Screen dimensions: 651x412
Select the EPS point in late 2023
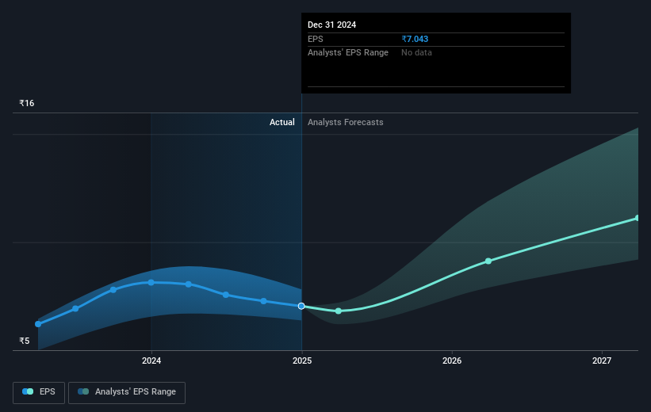tap(113, 290)
